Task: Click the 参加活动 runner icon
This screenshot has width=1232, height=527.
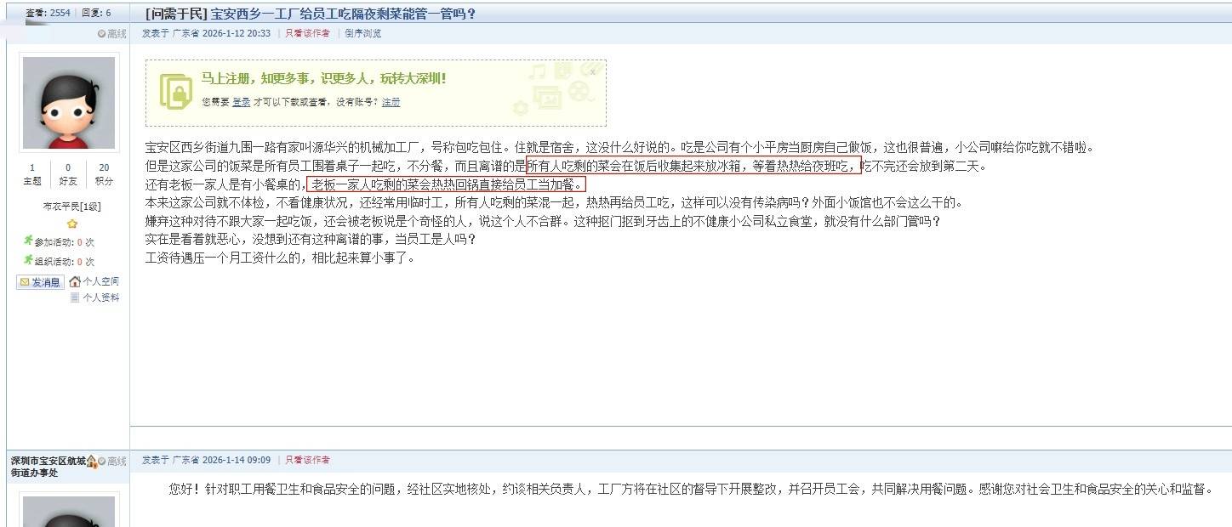Action: [28, 241]
